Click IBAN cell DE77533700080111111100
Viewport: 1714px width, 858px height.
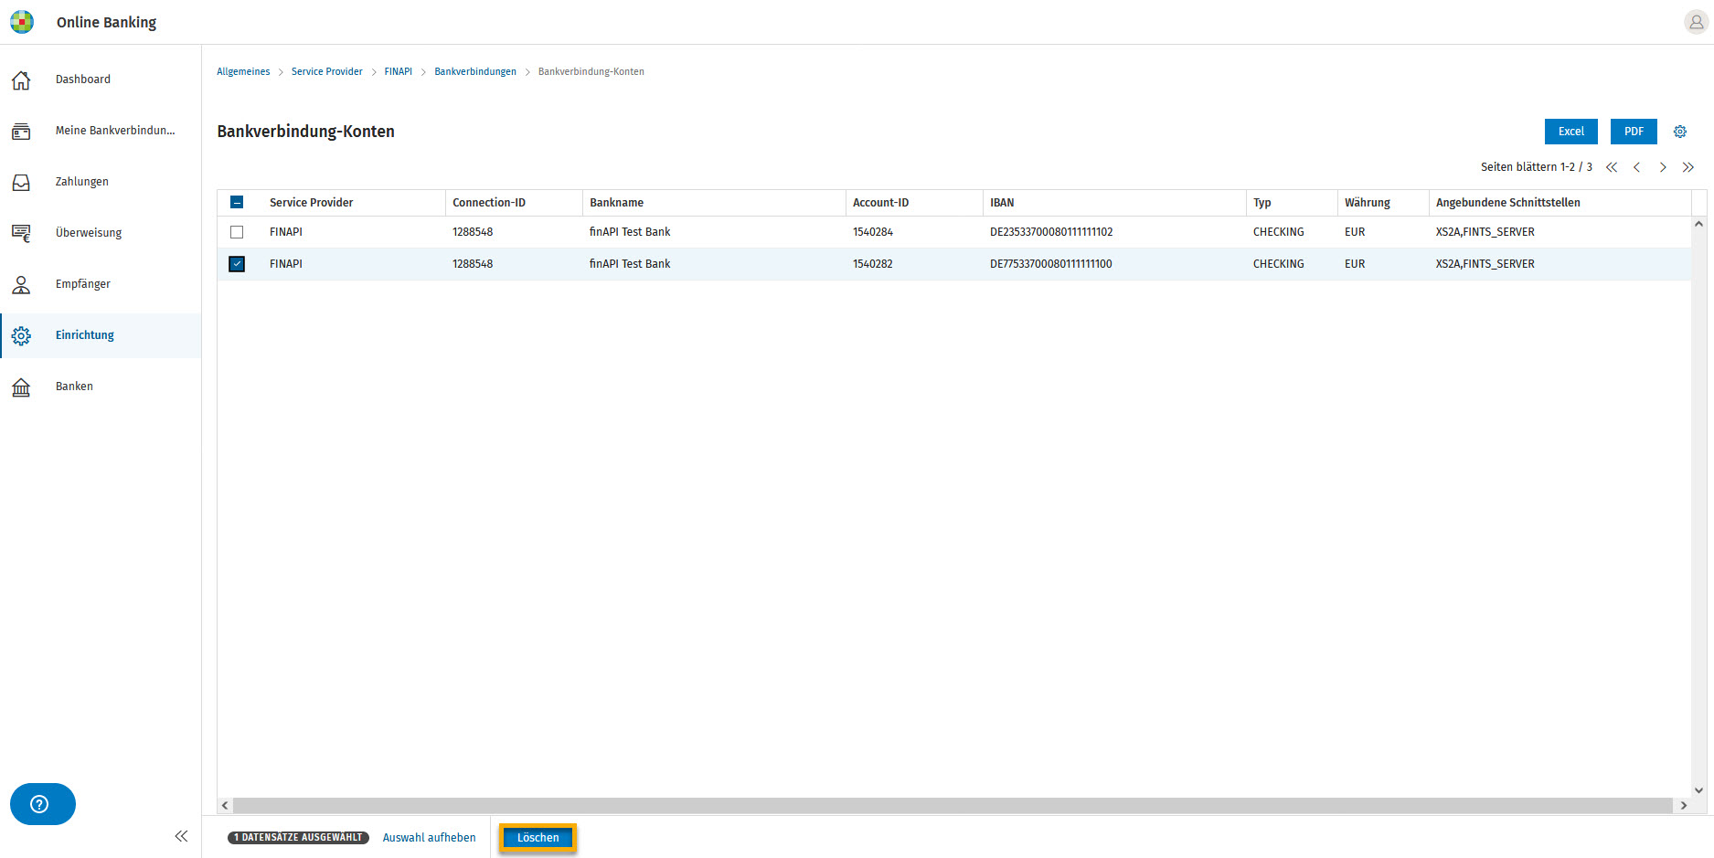click(1051, 264)
